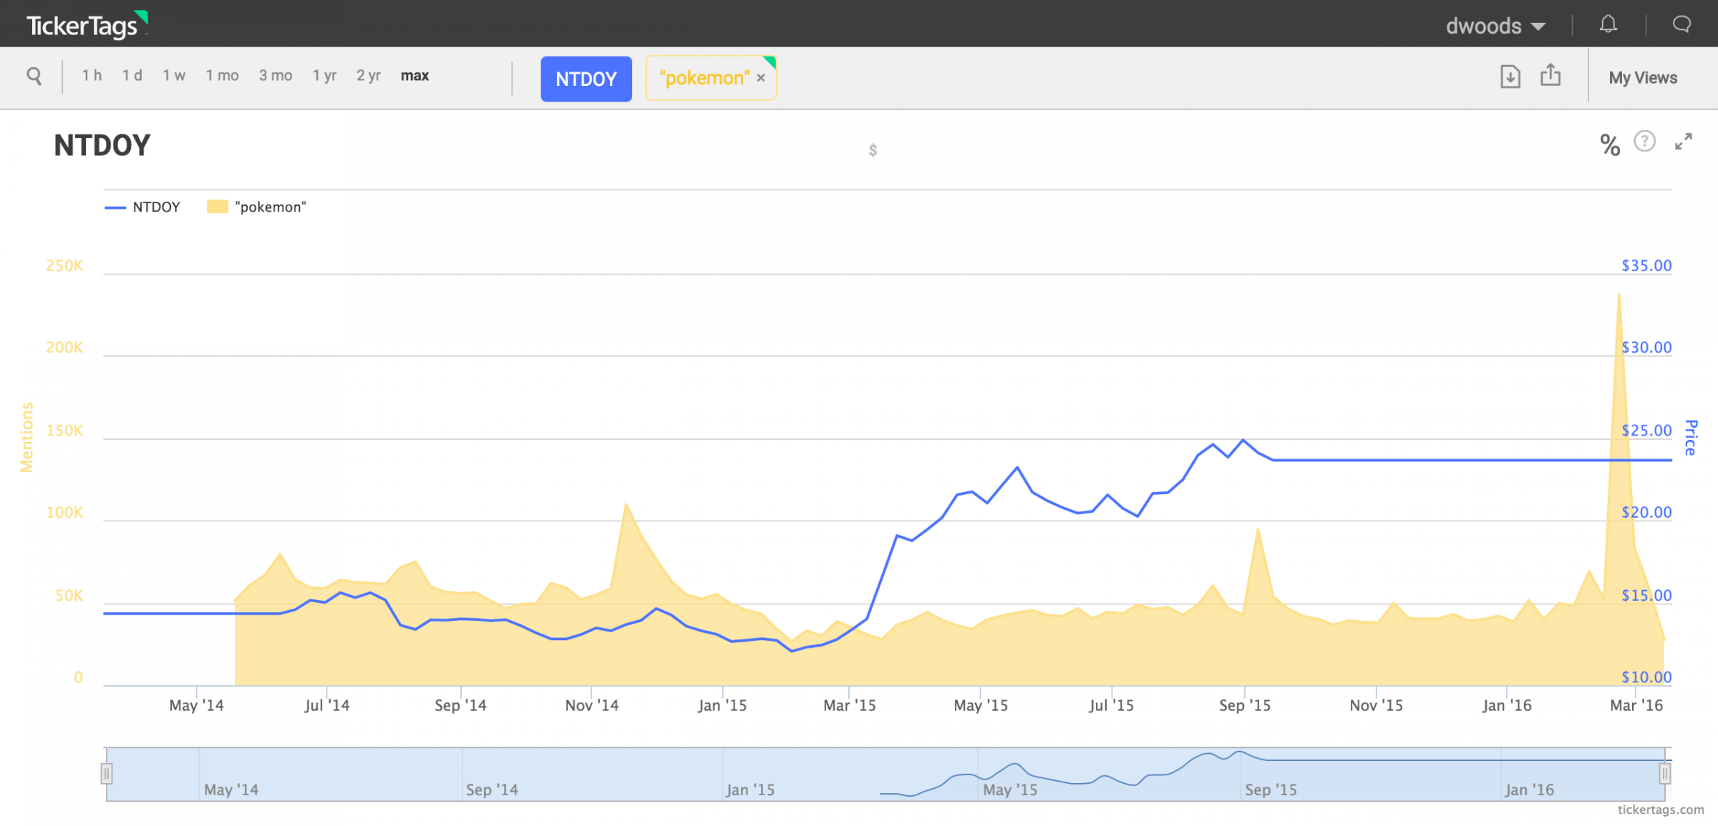This screenshot has height=826, width=1718.
Task: Click the $25.00 price axis label
Action: pos(1646,430)
